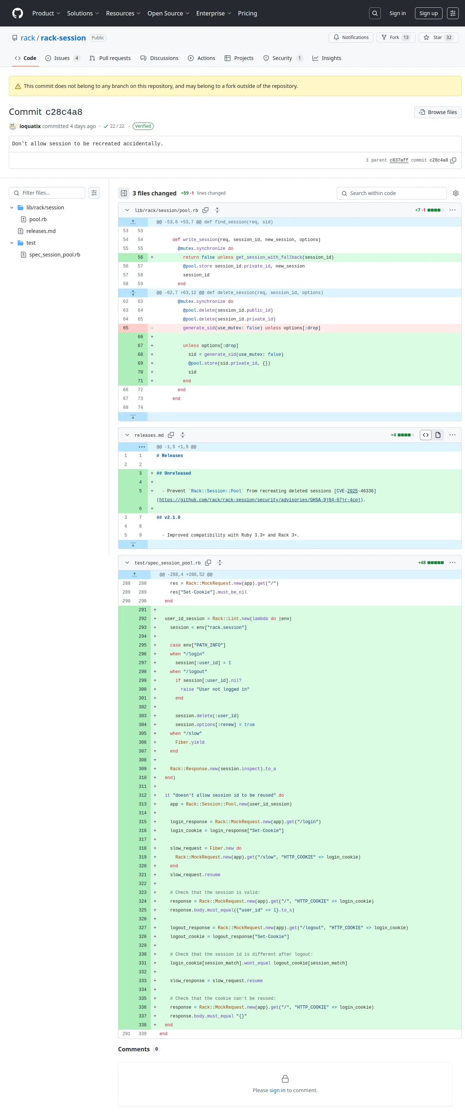Collapse the releases.md file diff
The width and height of the screenshot is (465, 1115).
pos(127,435)
